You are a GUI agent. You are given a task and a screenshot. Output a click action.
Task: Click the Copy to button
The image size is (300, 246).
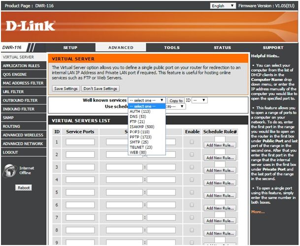pyautogui.click(x=176, y=101)
